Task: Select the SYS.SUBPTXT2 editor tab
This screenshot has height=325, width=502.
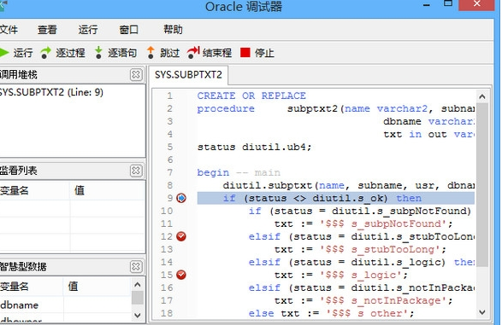Action: click(x=188, y=75)
